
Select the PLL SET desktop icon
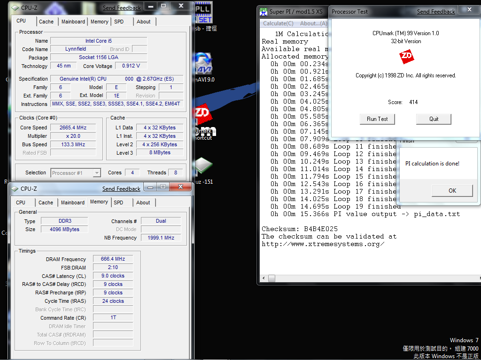pyautogui.click(x=203, y=14)
